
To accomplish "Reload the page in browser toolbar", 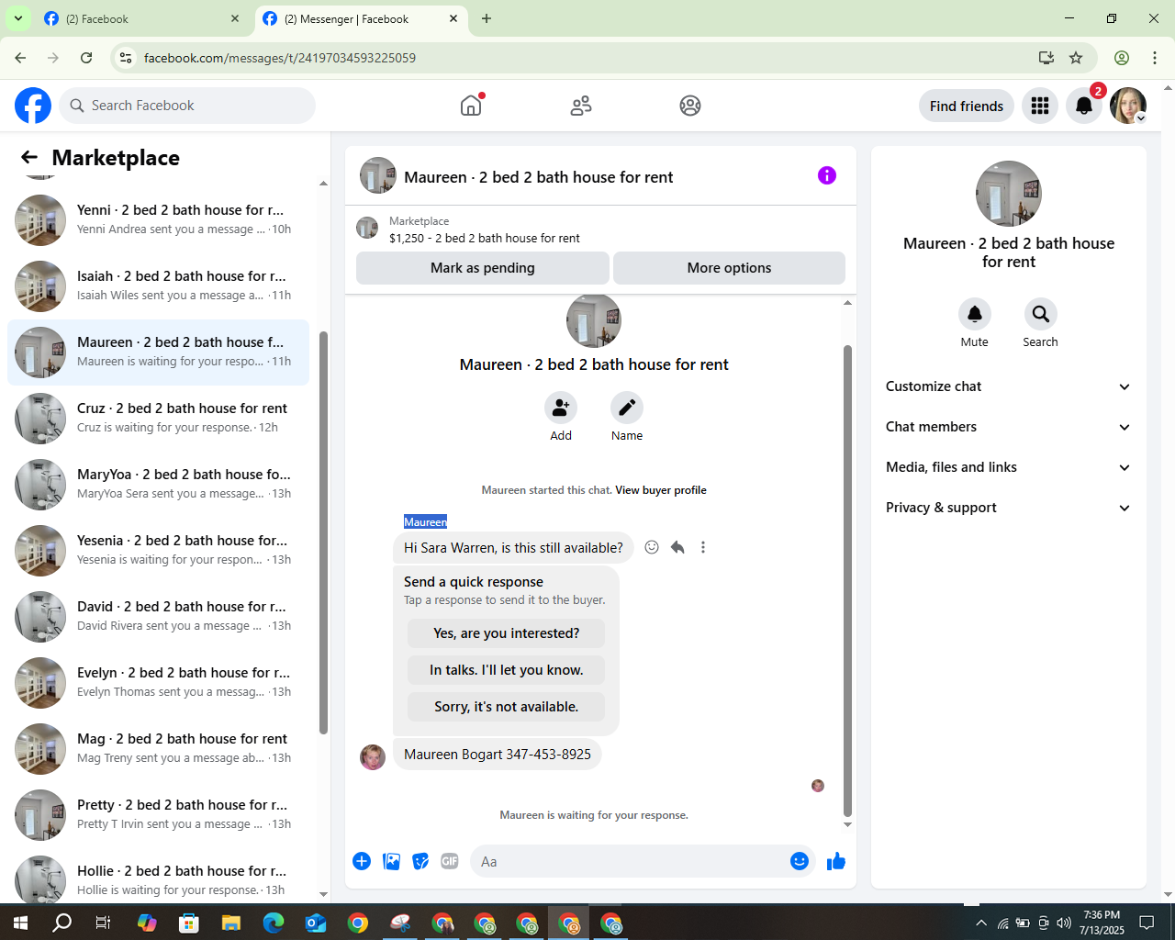I will 86,58.
